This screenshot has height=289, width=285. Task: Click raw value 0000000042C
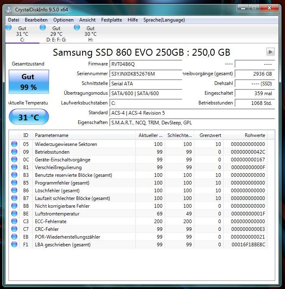coord(248,152)
